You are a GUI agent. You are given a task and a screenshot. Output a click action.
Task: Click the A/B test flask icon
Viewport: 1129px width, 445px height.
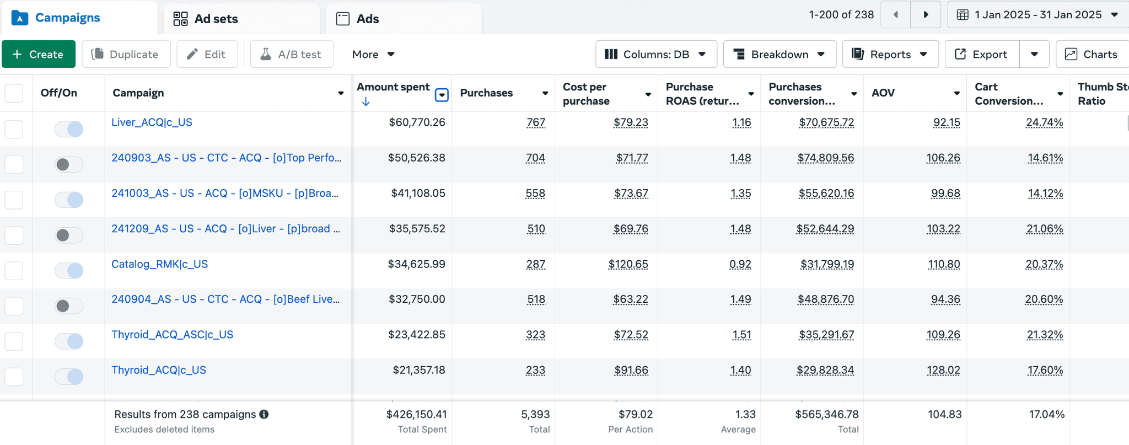(266, 54)
